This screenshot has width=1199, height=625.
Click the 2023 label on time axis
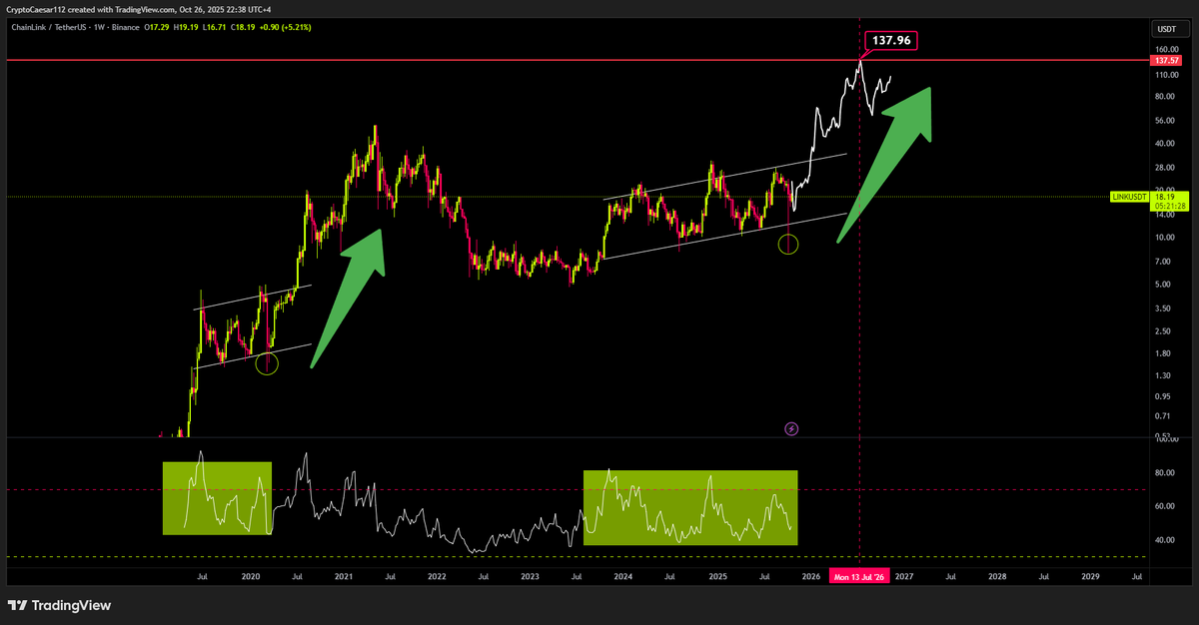tap(530, 577)
